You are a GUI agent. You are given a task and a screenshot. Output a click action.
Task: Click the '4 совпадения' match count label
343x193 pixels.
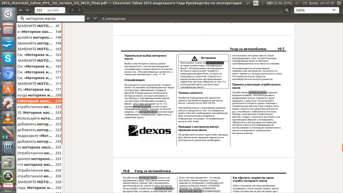[114, 19]
